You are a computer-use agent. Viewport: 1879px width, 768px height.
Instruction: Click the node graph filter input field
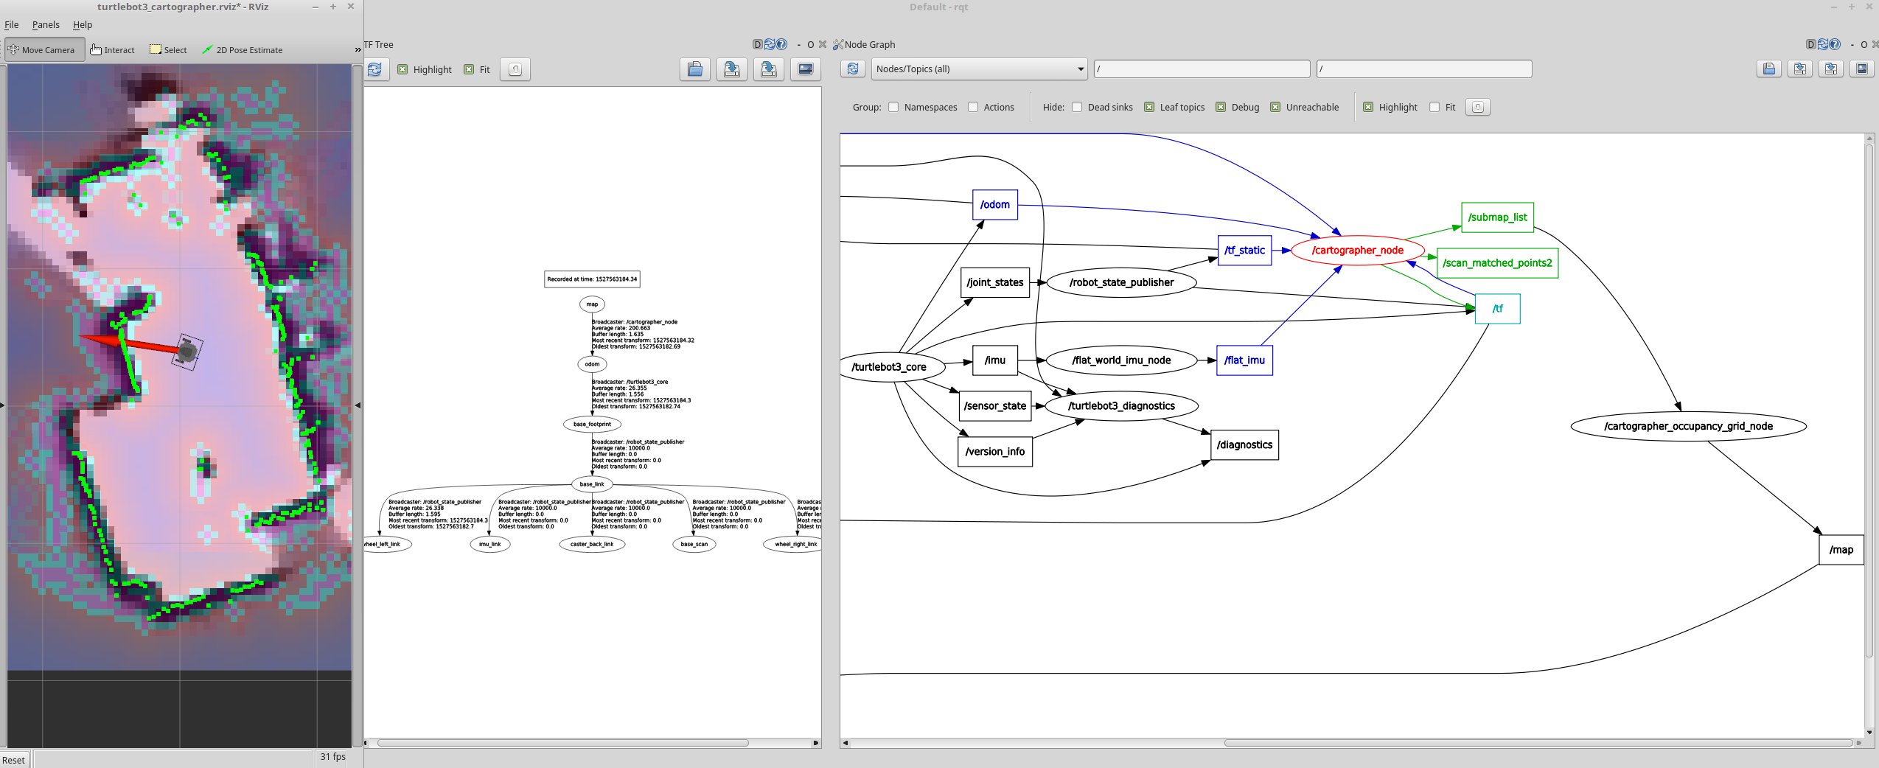coord(1200,69)
